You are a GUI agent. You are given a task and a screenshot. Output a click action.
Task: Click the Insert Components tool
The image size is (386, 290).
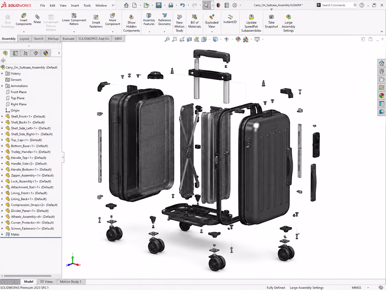click(24, 20)
